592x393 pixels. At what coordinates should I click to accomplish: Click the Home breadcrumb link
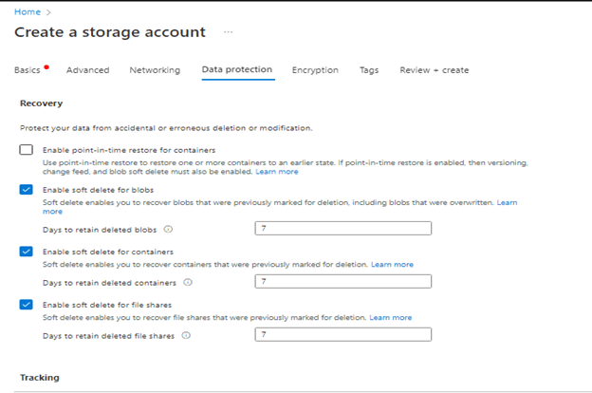click(x=28, y=10)
